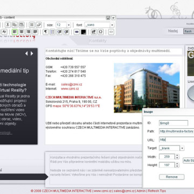The height and width of the screenshot is (194, 194).
Task: Show HTML source with the <> icon
Action: [111, 32]
